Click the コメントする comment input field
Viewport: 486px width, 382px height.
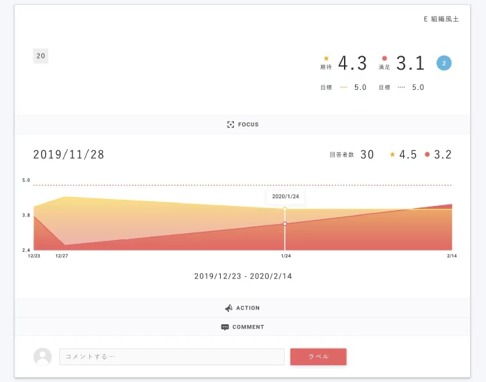(x=171, y=357)
